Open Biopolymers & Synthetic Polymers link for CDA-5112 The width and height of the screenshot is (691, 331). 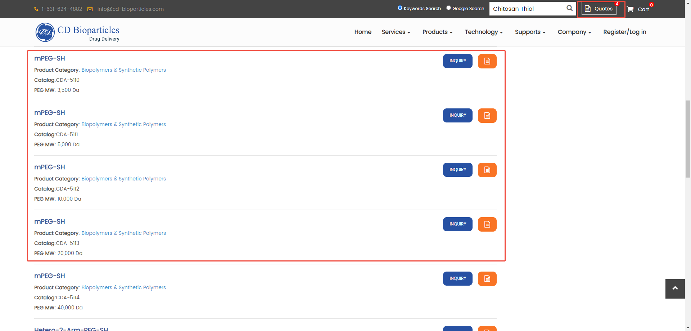[123, 179]
